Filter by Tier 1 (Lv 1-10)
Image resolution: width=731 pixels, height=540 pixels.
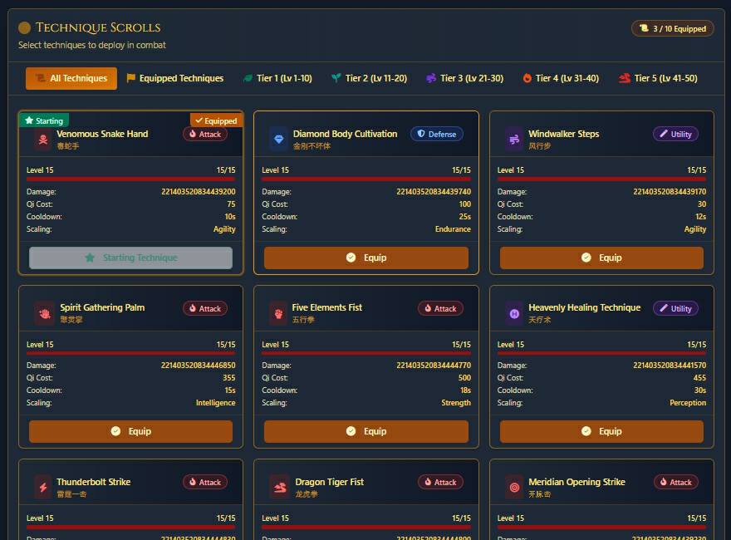277,78
